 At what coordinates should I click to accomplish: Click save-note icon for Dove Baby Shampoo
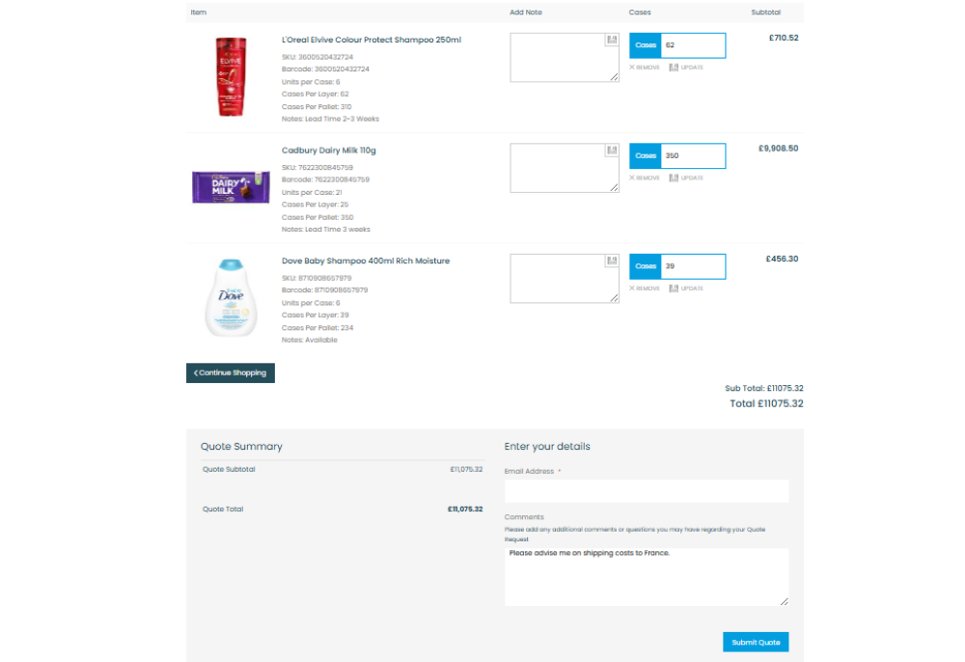(x=611, y=261)
